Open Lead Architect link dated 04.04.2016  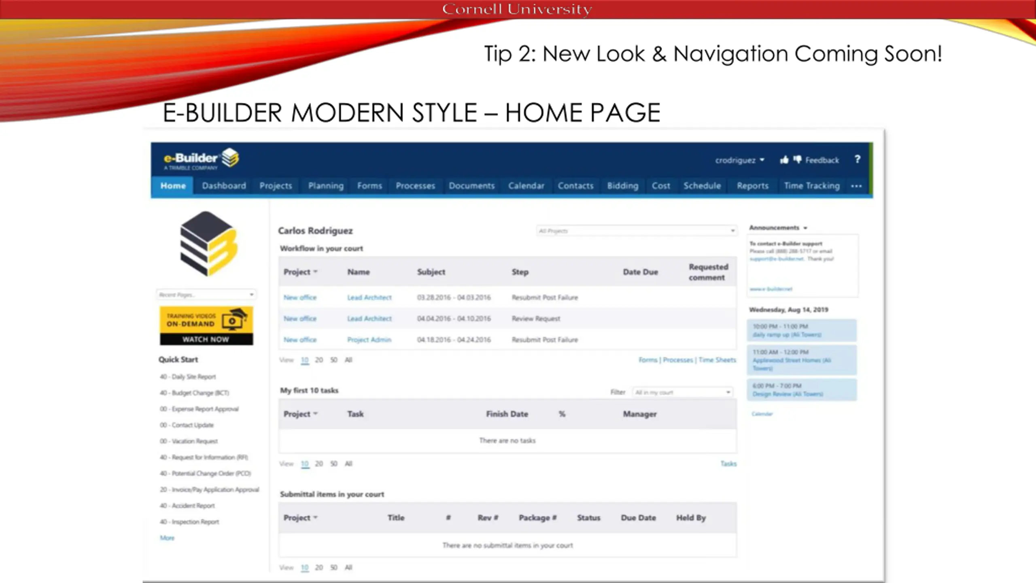369,319
